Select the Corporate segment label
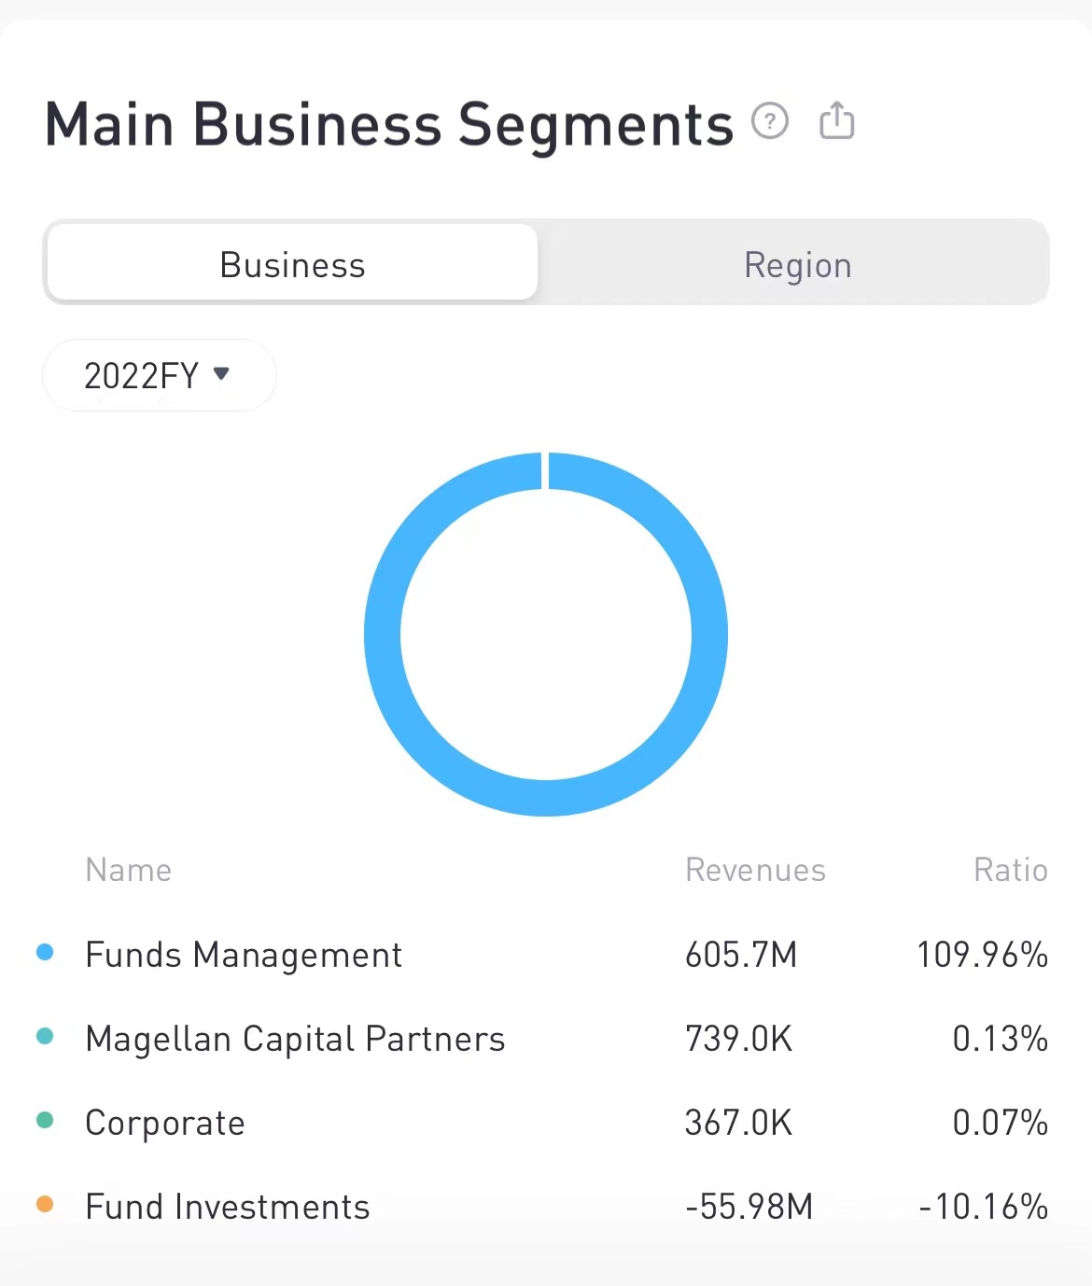The width and height of the screenshot is (1092, 1286). (165, 1123)
